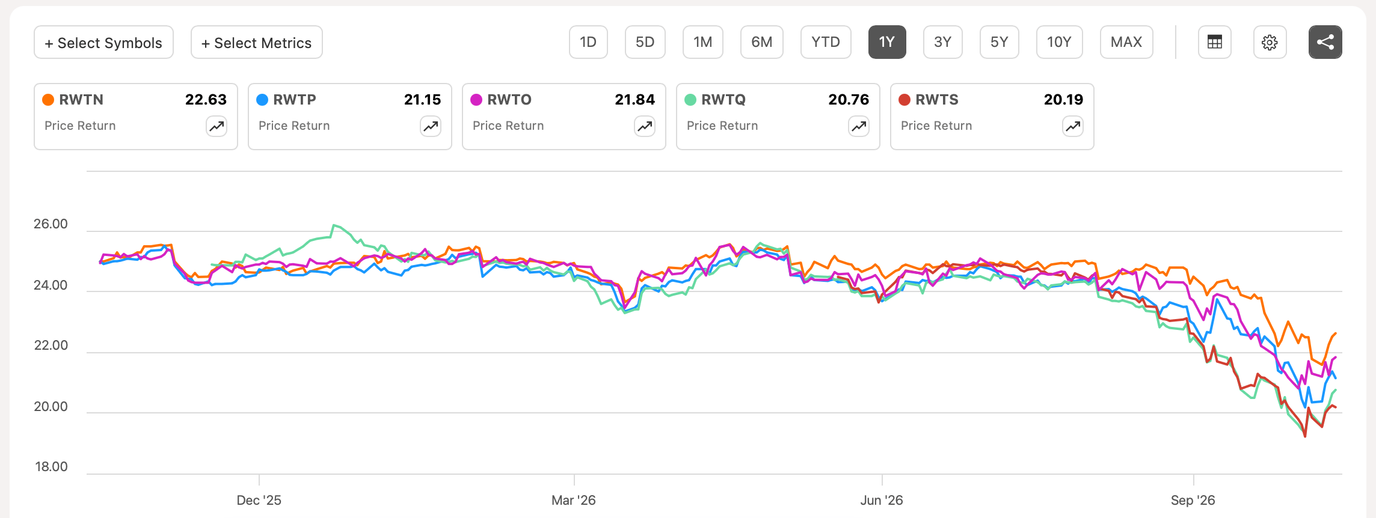Click the RWTO symbol name
Screen dimensions: 1376x518
point(509,100)
